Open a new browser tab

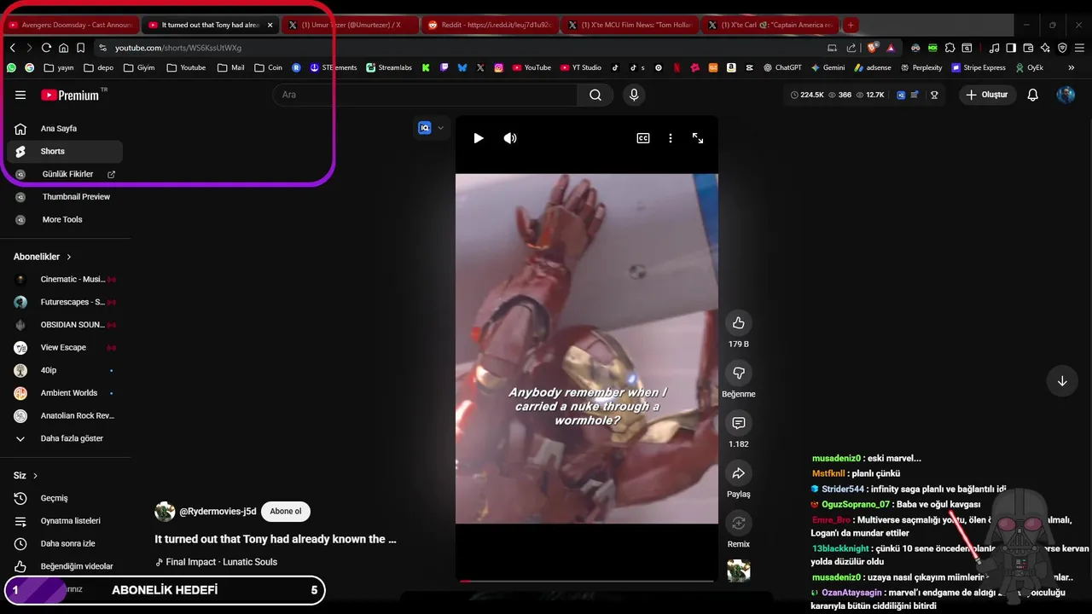point(851,25)
